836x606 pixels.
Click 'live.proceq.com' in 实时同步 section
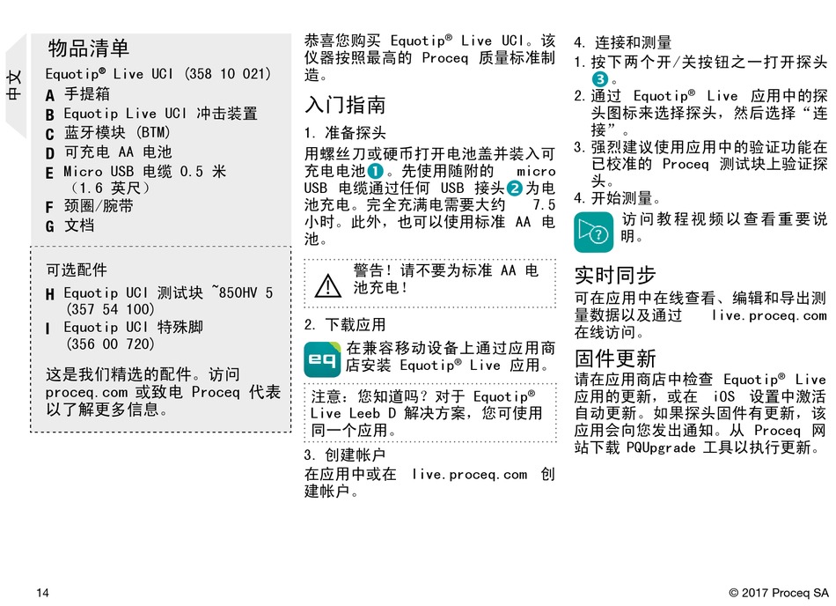pos(769,315)
